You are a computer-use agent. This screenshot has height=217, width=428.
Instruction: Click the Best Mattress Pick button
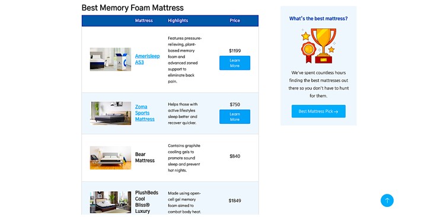pos(318,111)
